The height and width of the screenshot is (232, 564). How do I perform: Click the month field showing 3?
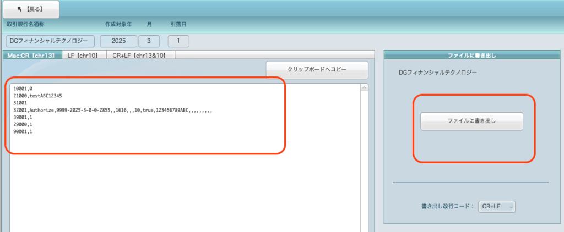click(149, 41)
